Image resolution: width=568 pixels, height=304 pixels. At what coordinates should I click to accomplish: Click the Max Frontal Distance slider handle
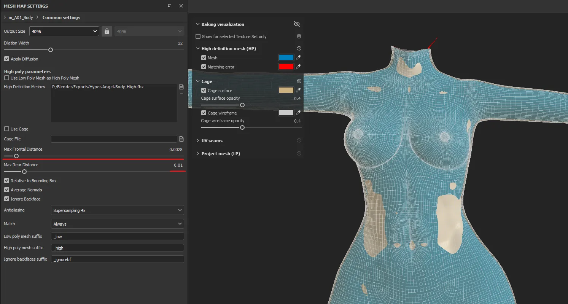tap(16, 156)
